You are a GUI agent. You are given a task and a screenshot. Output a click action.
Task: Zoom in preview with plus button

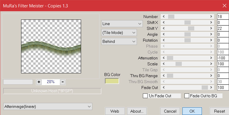point(39,82)
